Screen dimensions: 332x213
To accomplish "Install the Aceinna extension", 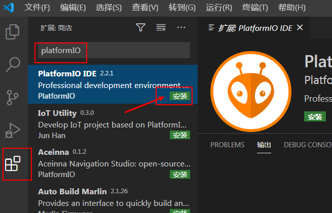I will click(180, 175).
